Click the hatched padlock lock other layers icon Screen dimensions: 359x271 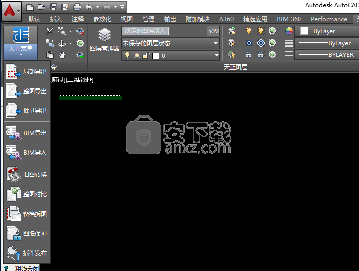coord(261,54)
